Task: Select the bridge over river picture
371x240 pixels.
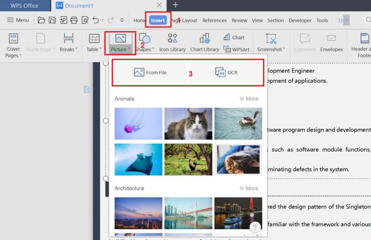Action: pyautogui.click(x=188, y=213)
